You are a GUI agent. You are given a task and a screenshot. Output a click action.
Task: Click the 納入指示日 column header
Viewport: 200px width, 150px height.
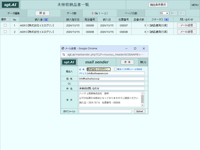point(73,20)
